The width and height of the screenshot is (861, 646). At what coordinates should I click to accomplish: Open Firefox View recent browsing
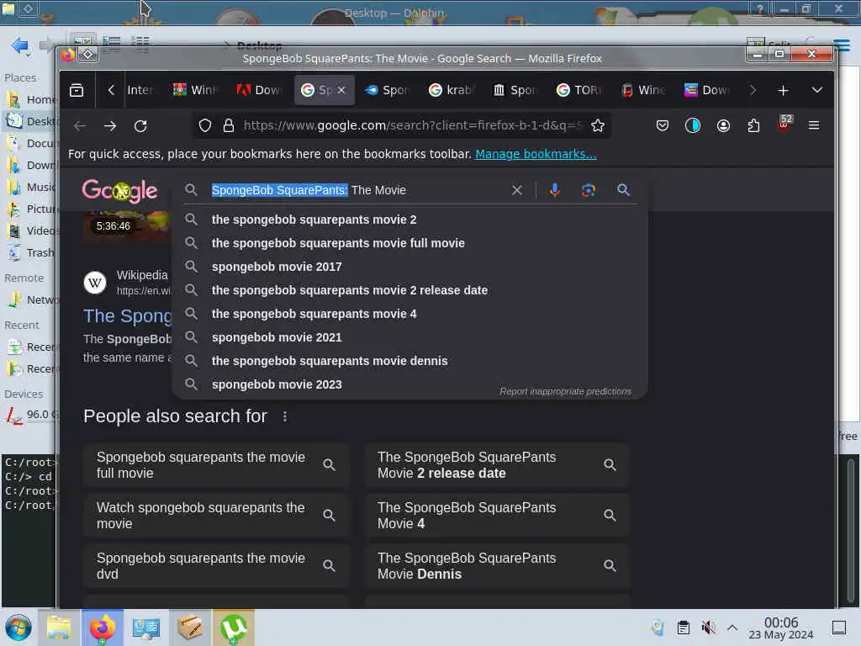[x=77, y=90]
